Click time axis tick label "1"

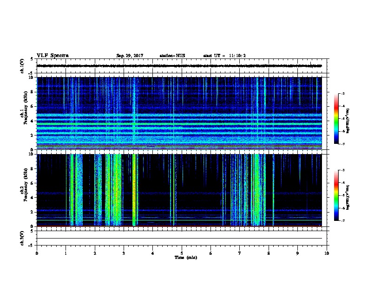point(66,253)
